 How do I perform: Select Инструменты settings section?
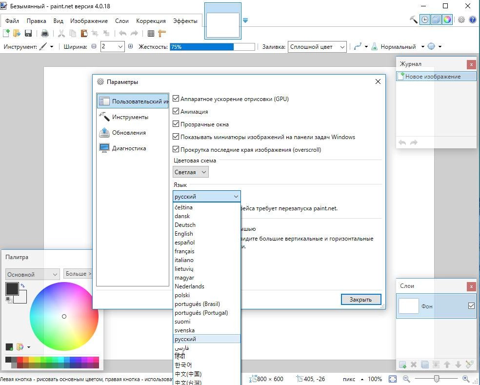coord(133,117)
